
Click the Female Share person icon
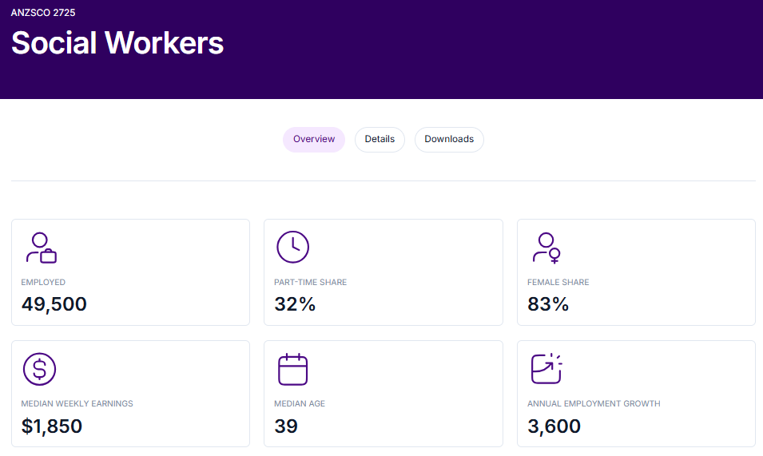pos(546,248)
